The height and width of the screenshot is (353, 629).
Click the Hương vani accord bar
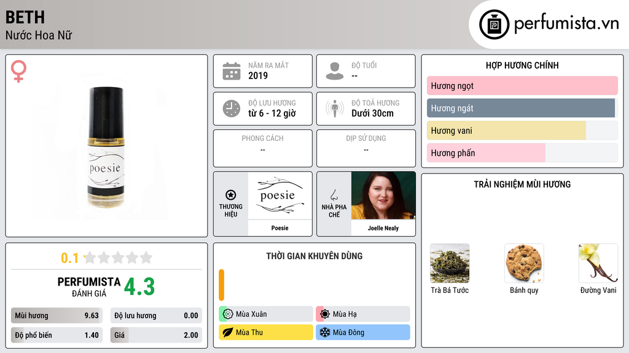click(522, 131)
